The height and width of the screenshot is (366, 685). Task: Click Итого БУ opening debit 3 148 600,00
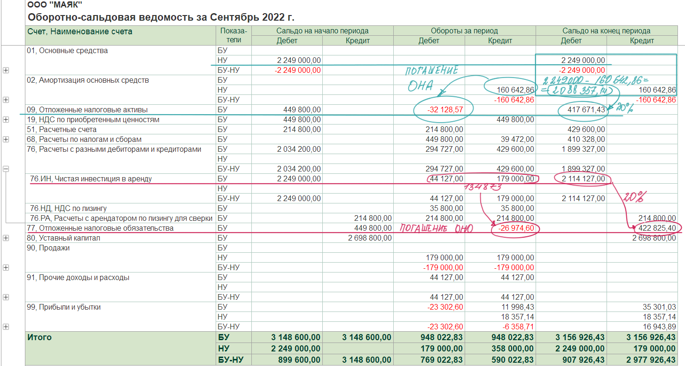296,337
